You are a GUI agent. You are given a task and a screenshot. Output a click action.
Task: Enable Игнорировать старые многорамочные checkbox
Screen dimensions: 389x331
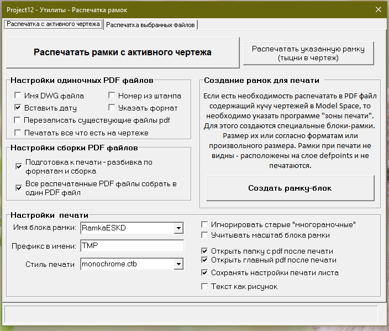pos(204,224)
